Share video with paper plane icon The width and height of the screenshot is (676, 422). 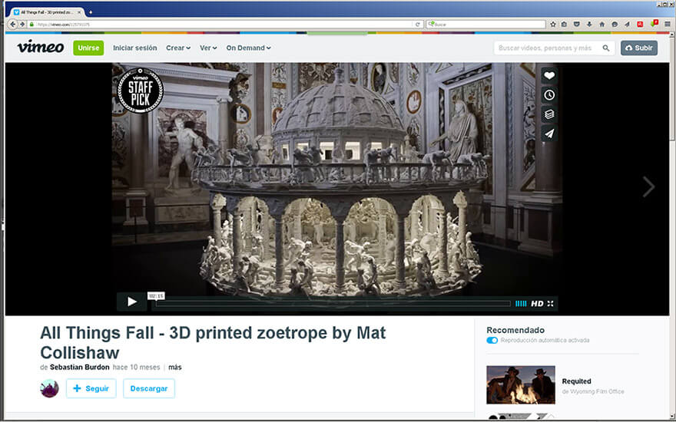[x=548, y=134]
